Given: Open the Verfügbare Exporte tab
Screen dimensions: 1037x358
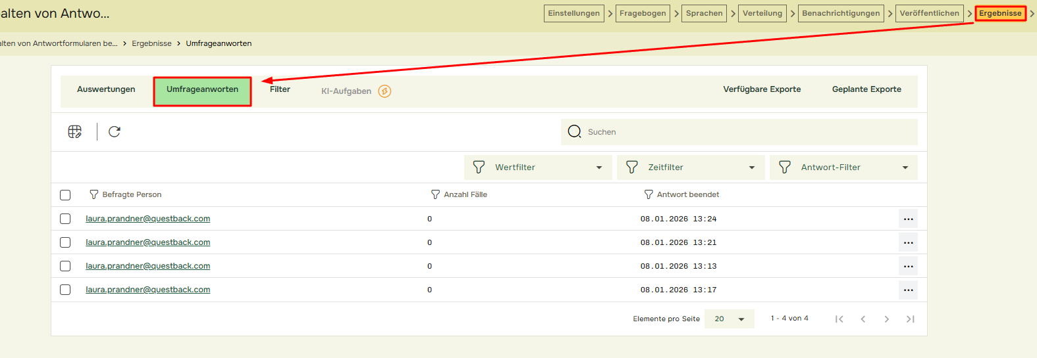Looking at the screenshot, I should 762,89.
